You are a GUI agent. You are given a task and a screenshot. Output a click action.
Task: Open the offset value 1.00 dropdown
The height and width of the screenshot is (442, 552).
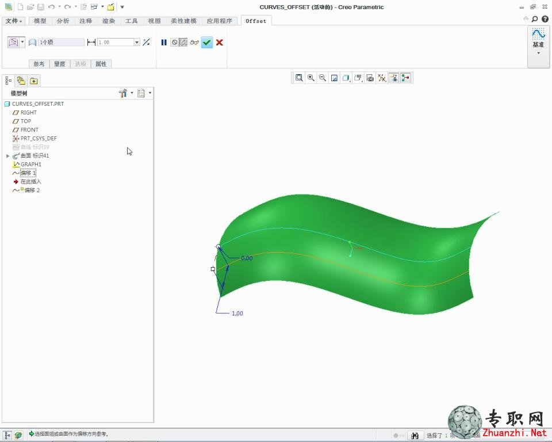(x=137, y=42)
